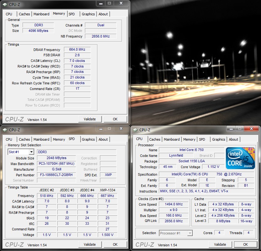This screenshot has width=261, height=251.
Task: Click the Intel Core i5 inside logo
Action: 240,158
